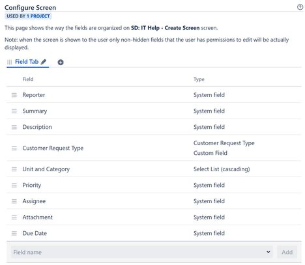The height and width of the screenshot is (265, 305).
Task: Select the Due Date field row
Action: 154,233
